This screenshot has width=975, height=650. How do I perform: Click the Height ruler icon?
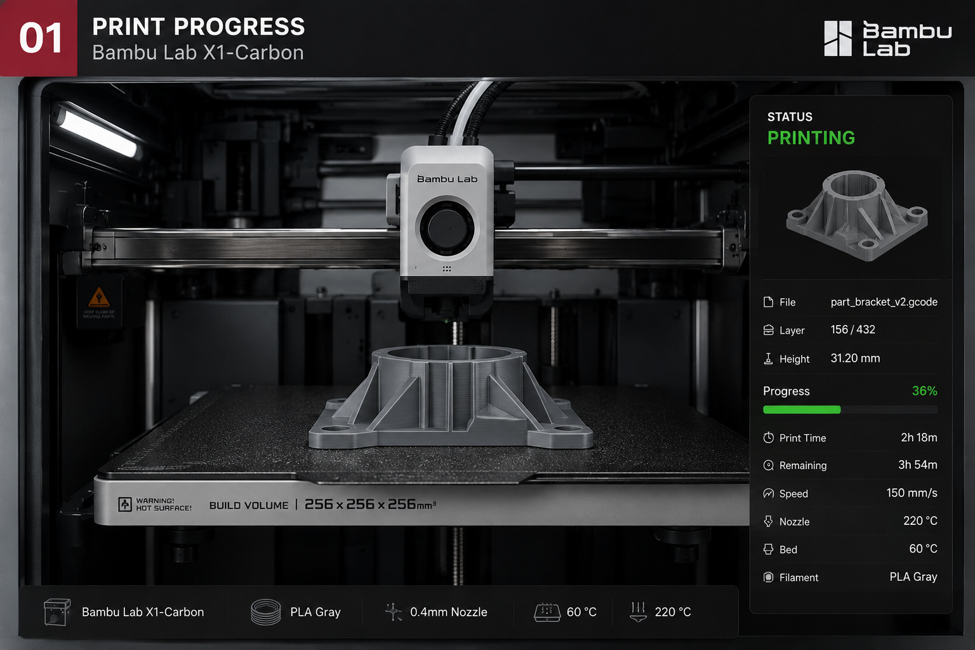pos(768,359)
